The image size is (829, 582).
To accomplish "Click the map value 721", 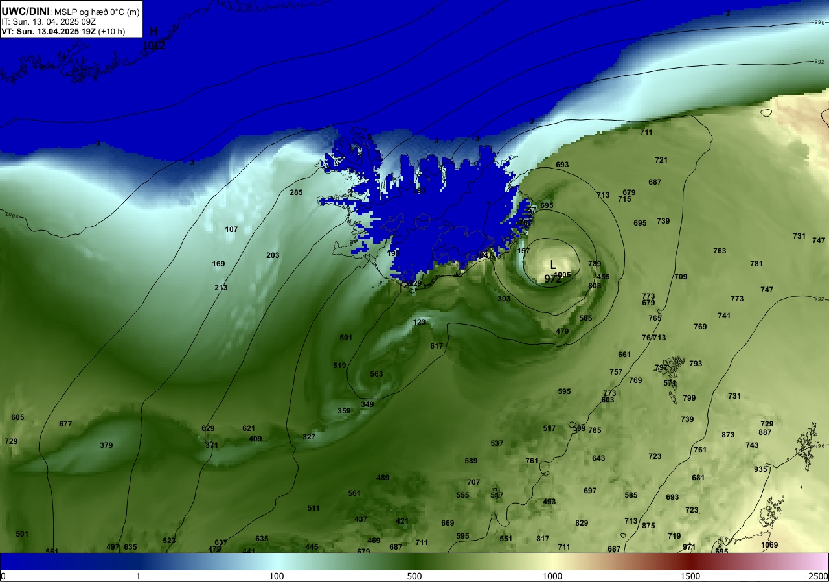I will [x=661, y=160].
